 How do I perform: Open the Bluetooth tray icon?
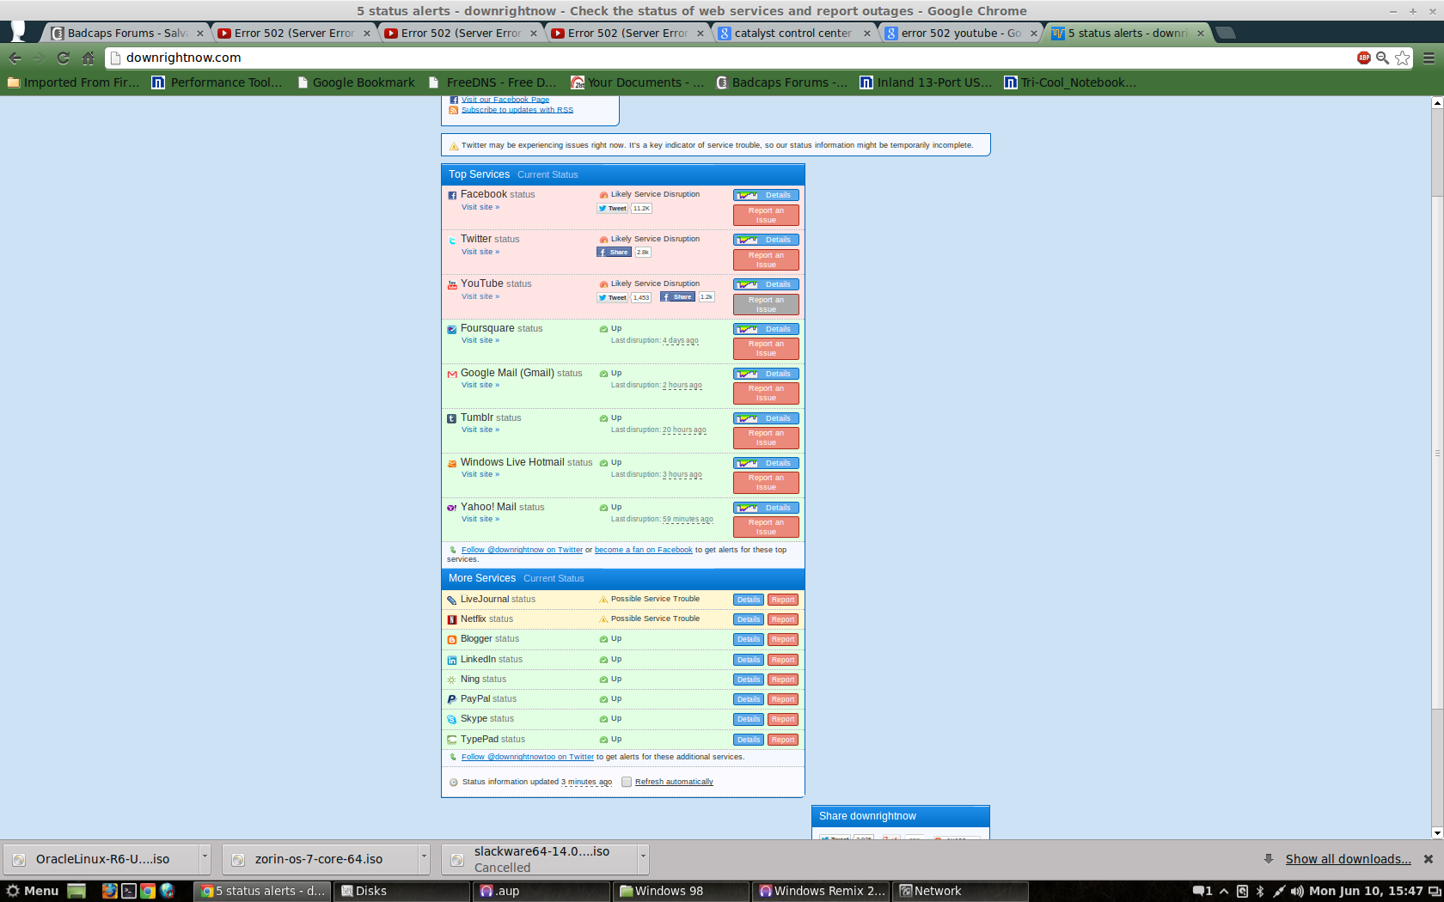pyautogui.click(x=1261, y=891)
